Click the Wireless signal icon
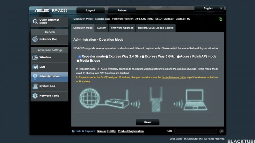The height and width of the screenshot is (143, 255). [35, 57]
